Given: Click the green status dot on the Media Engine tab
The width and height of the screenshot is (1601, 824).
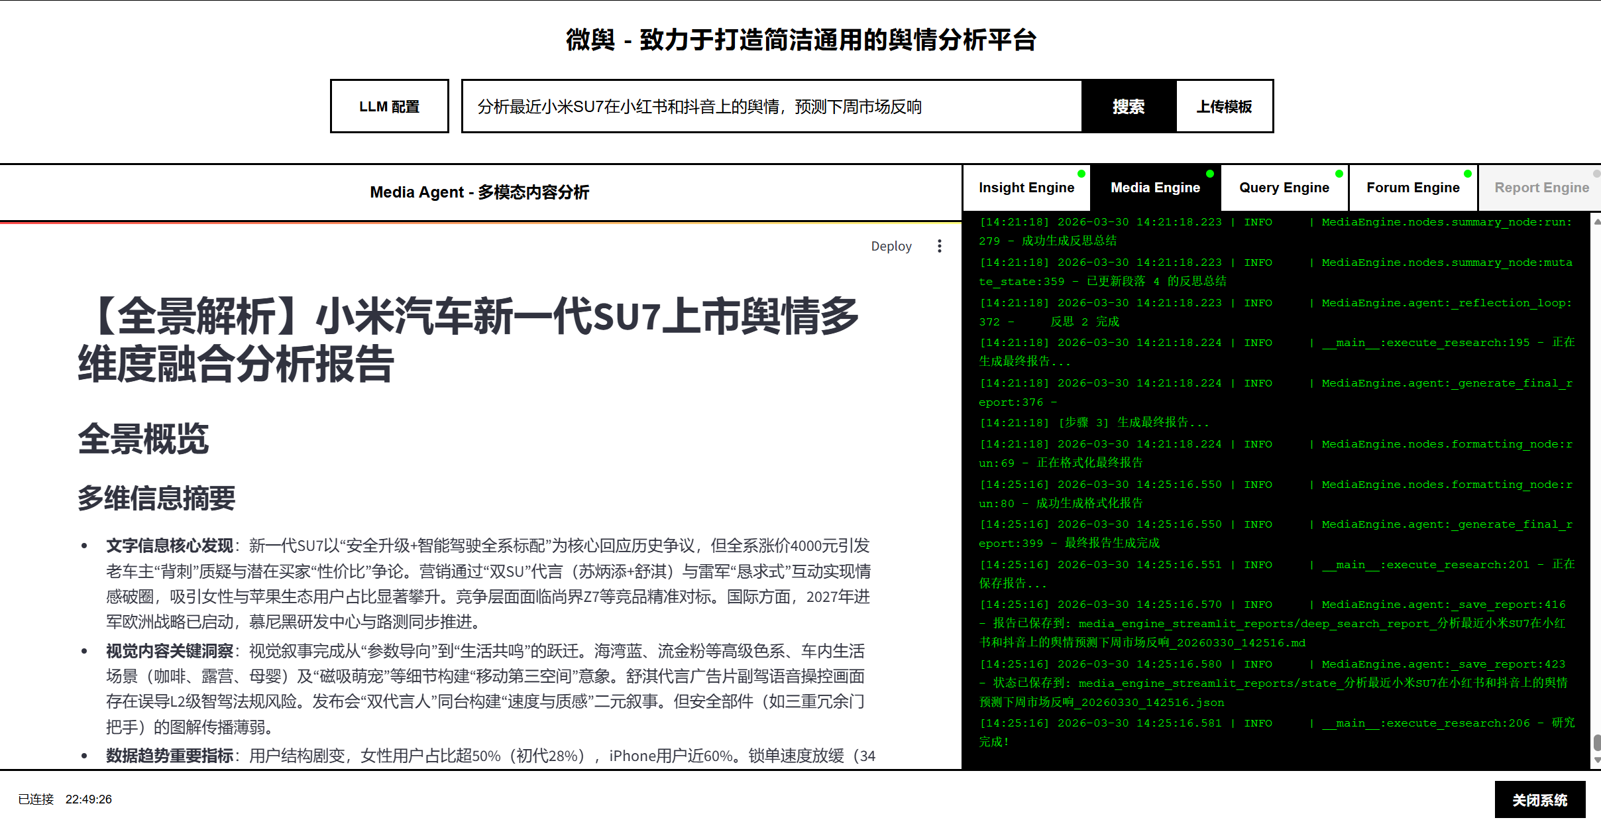Looking at the screenshot, I should [1210, 174].
